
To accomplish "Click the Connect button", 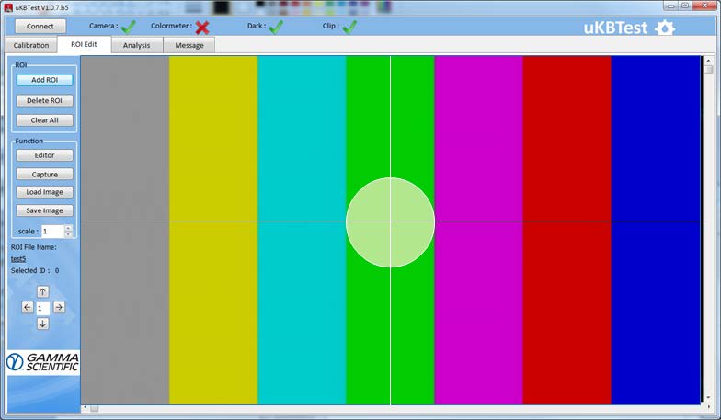I will (x=40, y=26).
